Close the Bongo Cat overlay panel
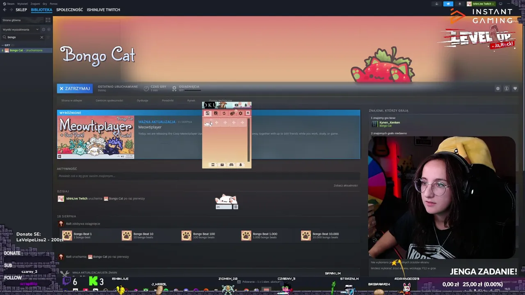 point(248,113)
